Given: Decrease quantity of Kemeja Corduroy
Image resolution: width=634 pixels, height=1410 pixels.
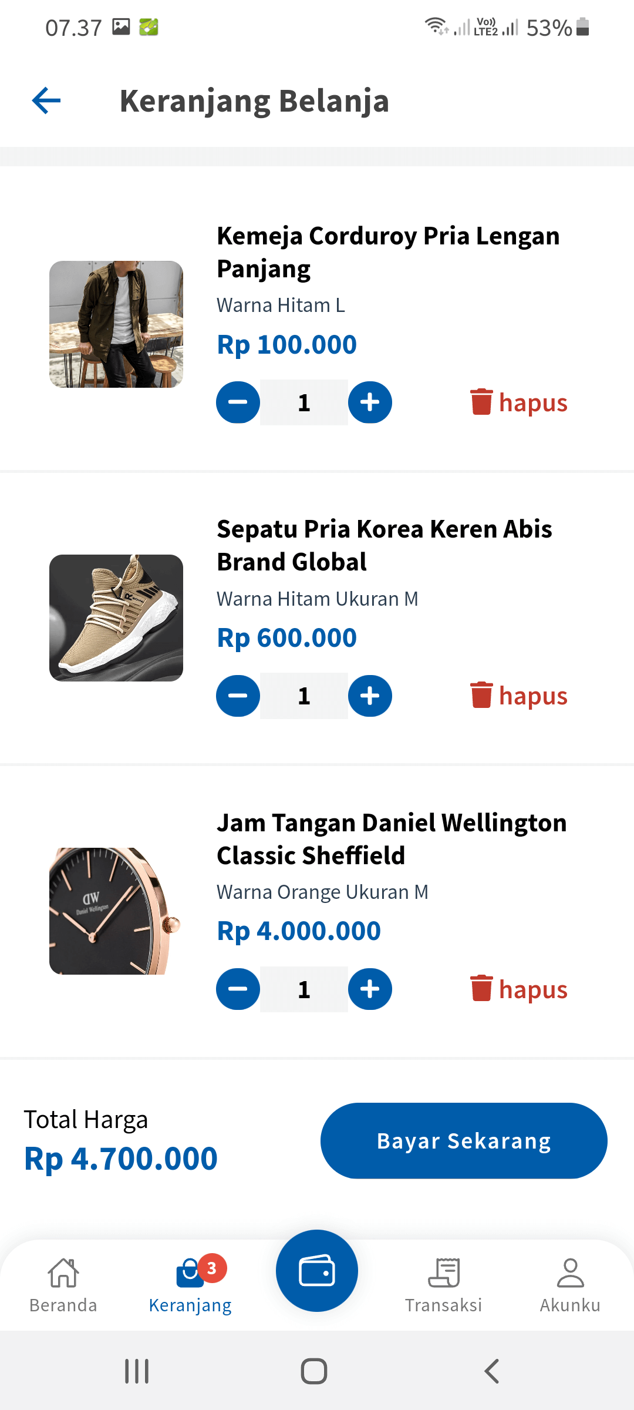Looking at the screenshot, I should (x=238, y=402).
